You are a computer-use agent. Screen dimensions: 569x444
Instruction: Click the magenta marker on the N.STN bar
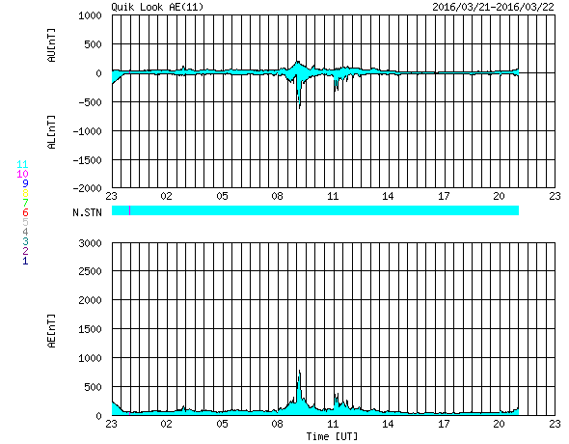(x=129, y=210)
